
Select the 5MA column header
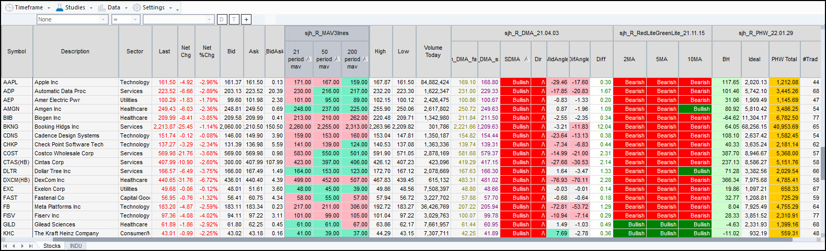(662, 59)
